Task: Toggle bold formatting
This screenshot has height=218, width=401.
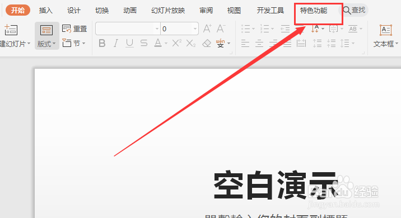Action: (x=102, y=43)
